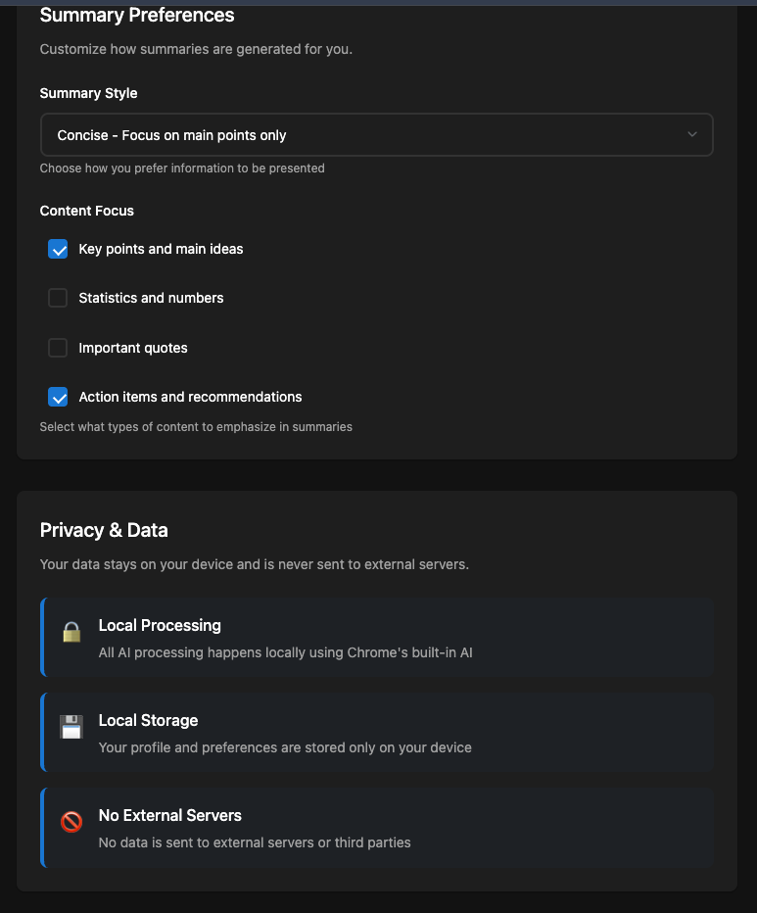This screenshot has height=913, width=757.
Task: Uncheck Action items and recommendations
Action: click(x=58, y=397)
